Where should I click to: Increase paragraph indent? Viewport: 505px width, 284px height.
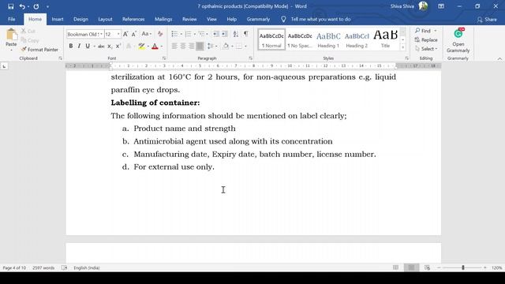(224, 34)
